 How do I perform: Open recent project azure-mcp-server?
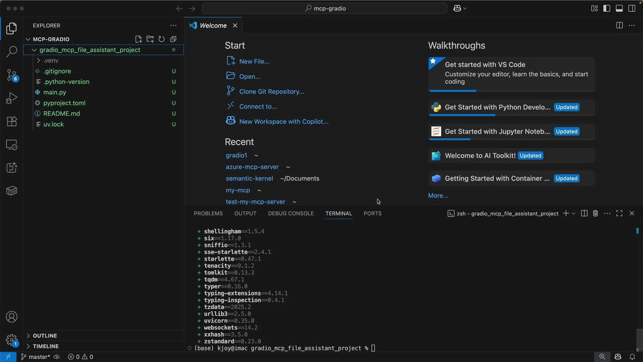pyautogui.click(x=252, y=167)
